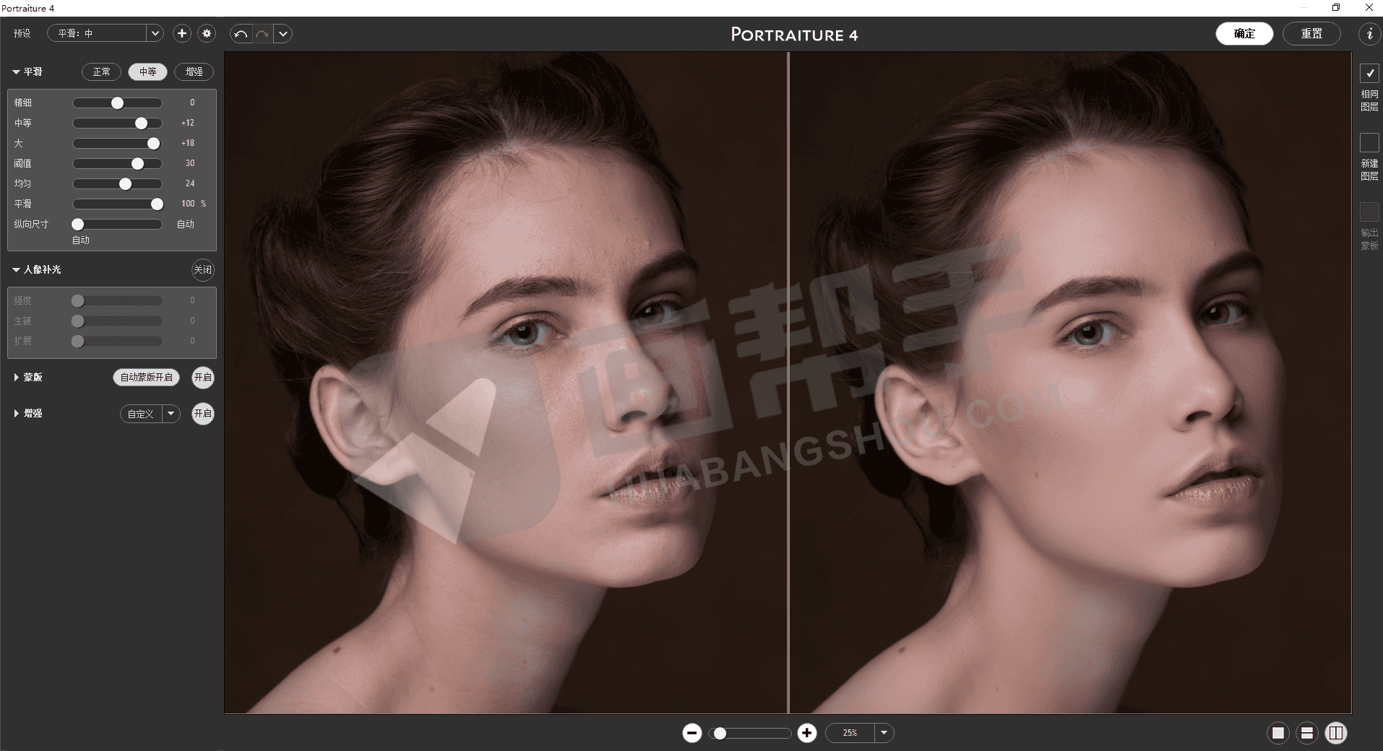
Task: Click the undo arrow icon
Action: coord(241,34)
